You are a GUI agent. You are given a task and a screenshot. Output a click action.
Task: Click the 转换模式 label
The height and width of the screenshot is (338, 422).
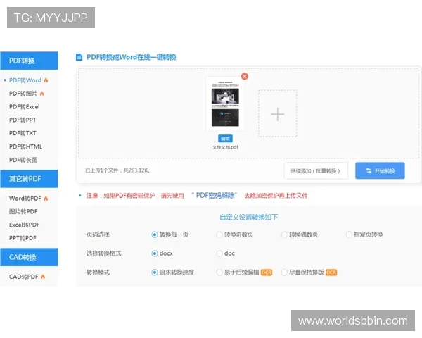point(98,273)
